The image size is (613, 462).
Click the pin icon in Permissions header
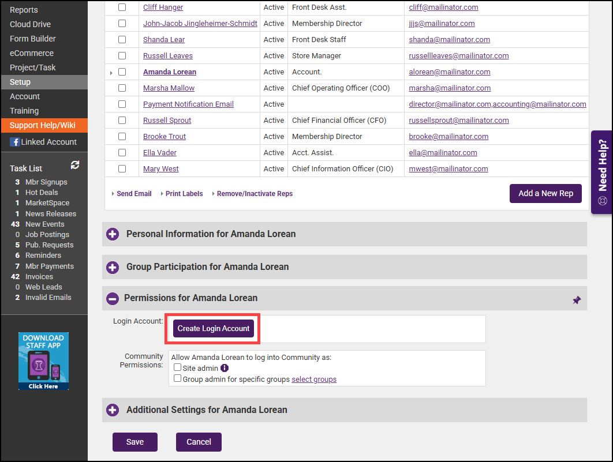tap(576, 300)
